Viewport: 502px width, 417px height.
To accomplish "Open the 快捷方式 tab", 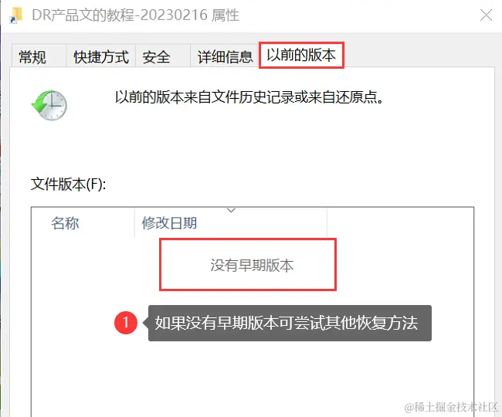I will [x=101, y=56].
